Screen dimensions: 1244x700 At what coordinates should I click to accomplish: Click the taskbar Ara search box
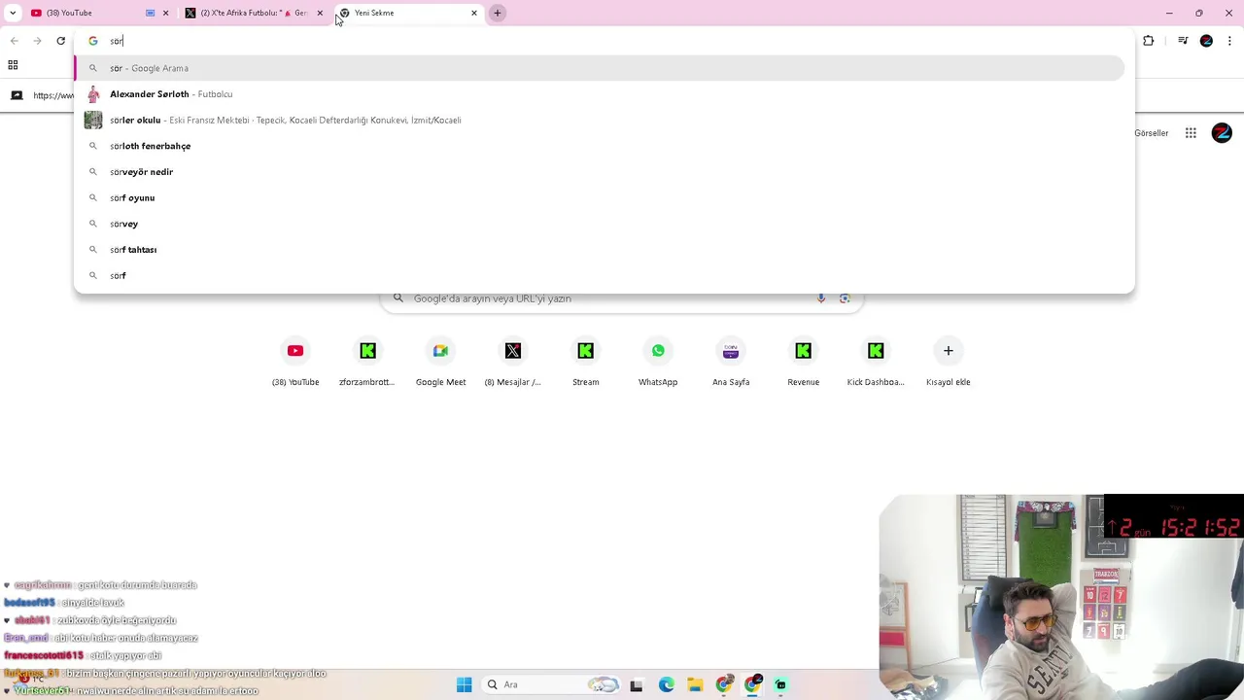(x=552, y=684)
